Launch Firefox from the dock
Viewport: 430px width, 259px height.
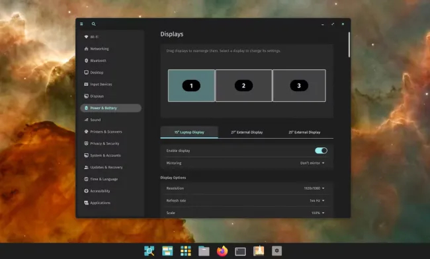pos(222,251)
